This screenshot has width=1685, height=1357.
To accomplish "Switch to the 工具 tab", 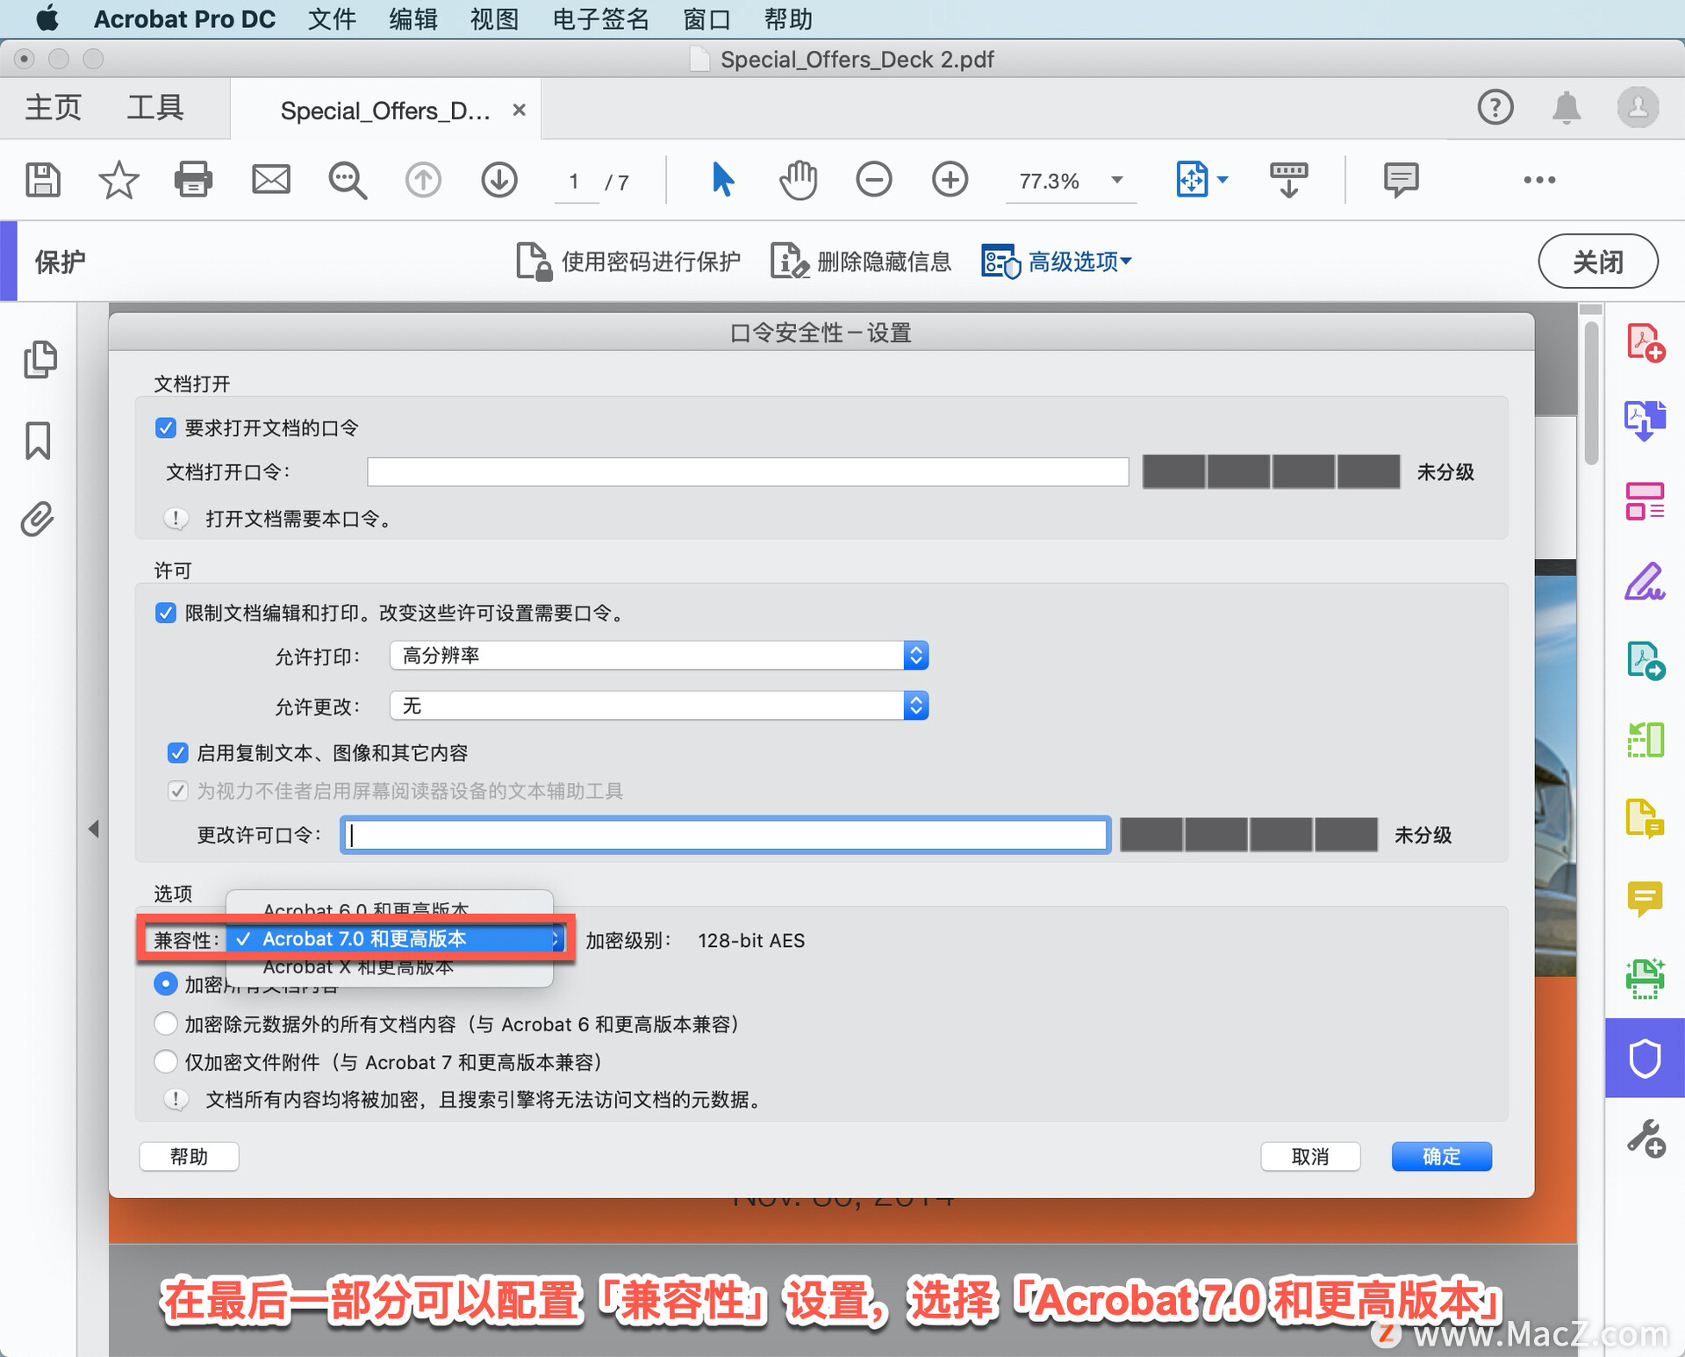I will pos(155,108).
